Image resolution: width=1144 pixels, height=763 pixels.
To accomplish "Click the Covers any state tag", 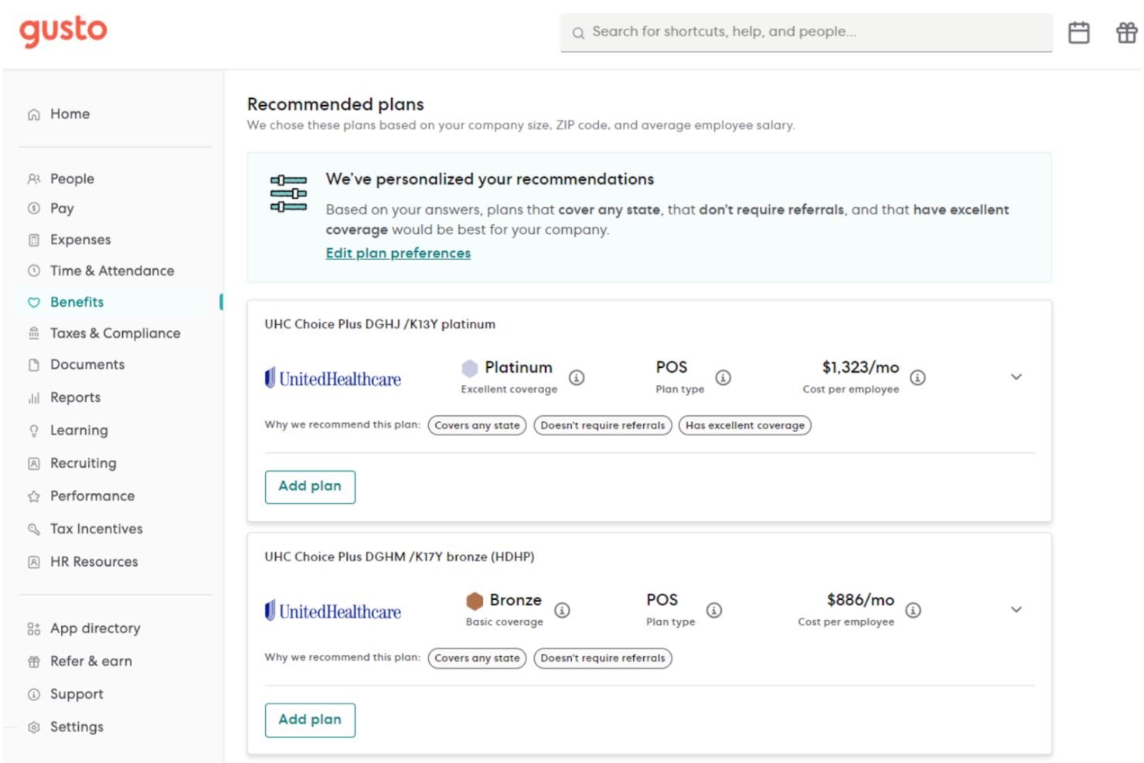I will (x=476, y=425).
